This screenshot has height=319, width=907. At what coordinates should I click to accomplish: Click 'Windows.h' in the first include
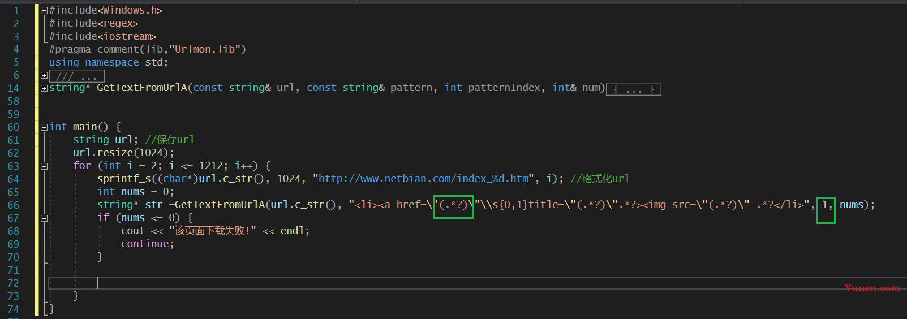tap(130, 10)
